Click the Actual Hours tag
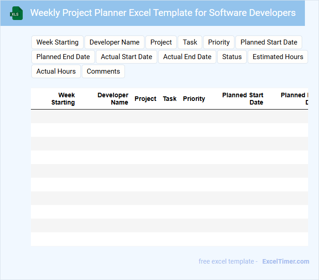Viewport: 319px width, 280px height. click(x=56, y=71)
